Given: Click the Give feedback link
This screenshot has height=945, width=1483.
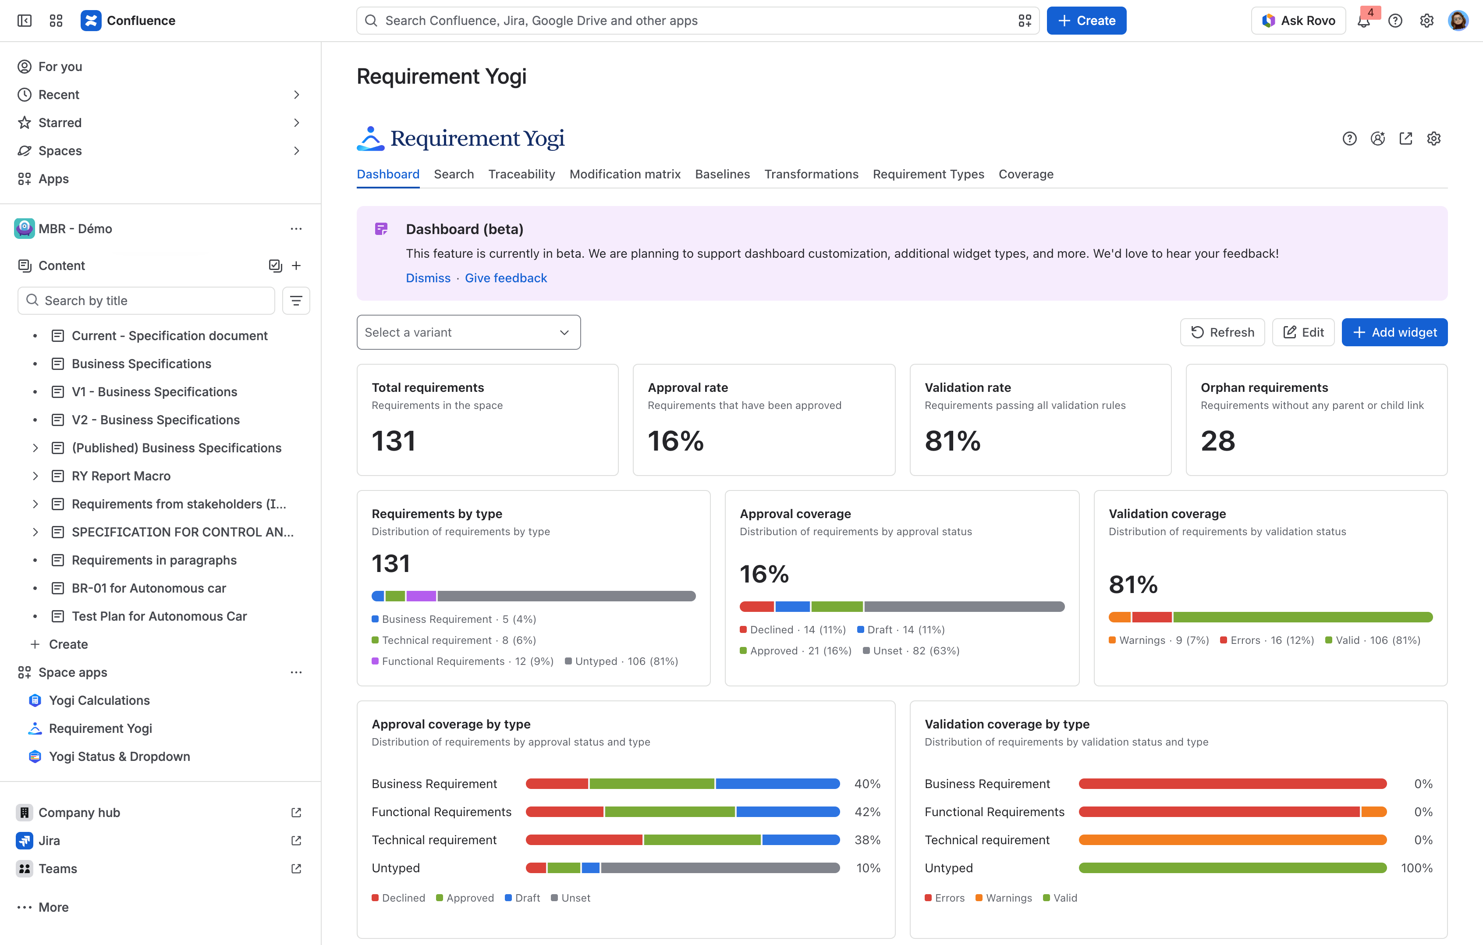Looking at the screenshot, I should click(x=506, y=278).
